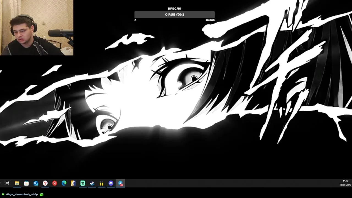Open Yandex Browser (white Y icon)
The height and width of the screenshot is (198, 352).
[x=45, y=183]
